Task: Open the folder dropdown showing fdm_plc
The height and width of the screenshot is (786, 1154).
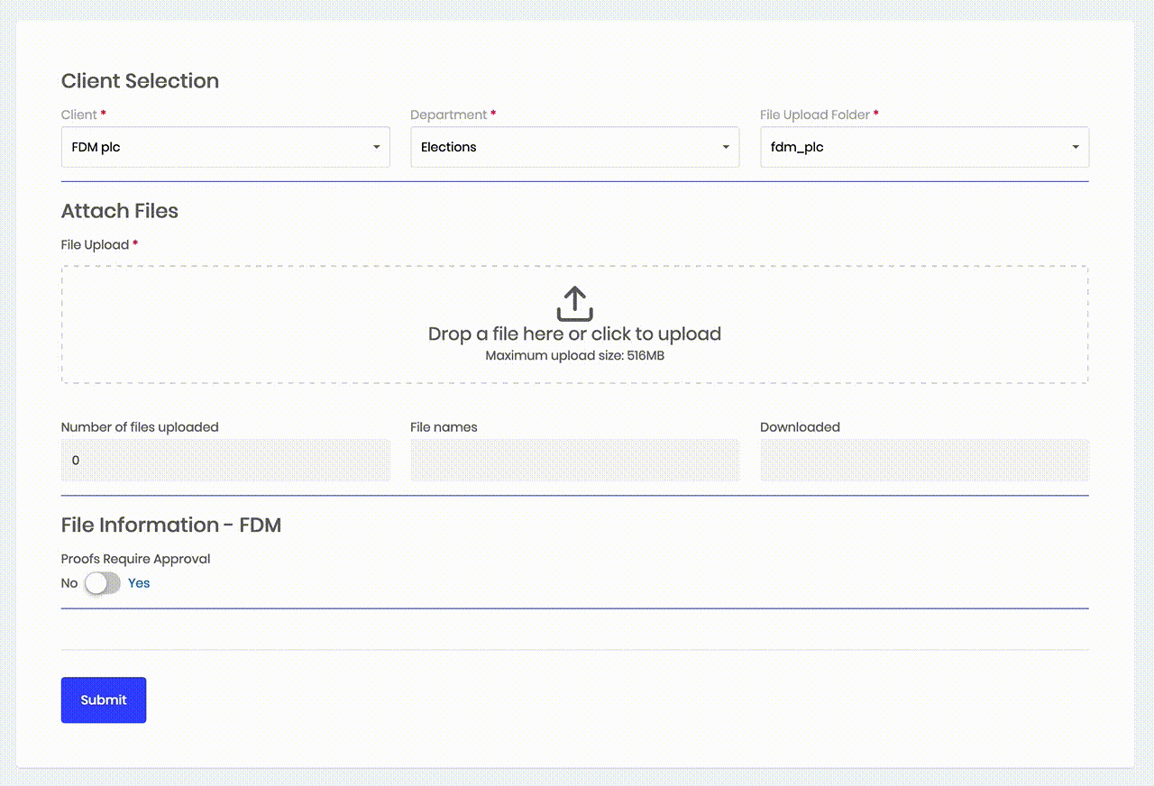Action: 915,147
